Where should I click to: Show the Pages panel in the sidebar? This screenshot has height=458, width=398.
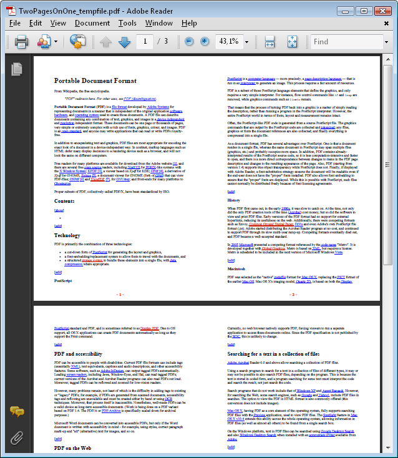point(17,69)
